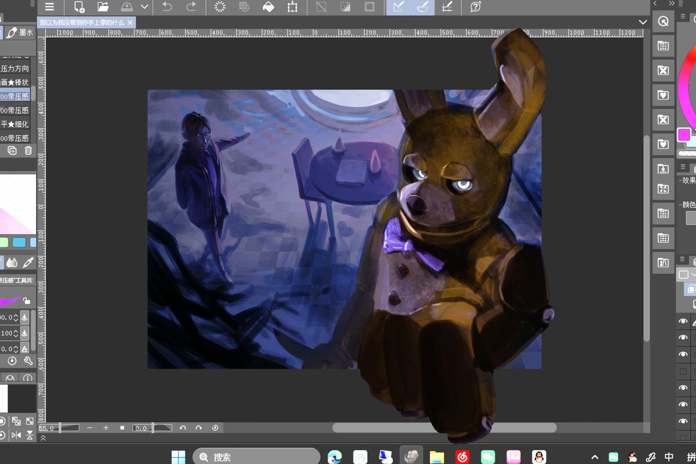Open the Clip Studio support icon
Screen dimensions: 696x464
point(475,7)
